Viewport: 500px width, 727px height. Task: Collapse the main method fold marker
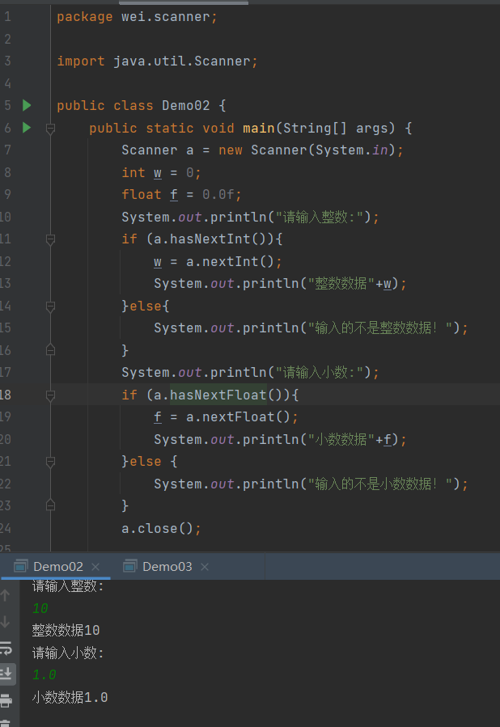(x=50, y=129)
